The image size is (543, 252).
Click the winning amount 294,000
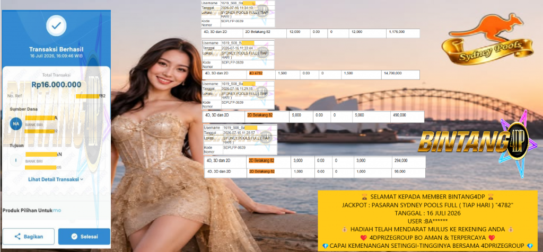(401, 160)
